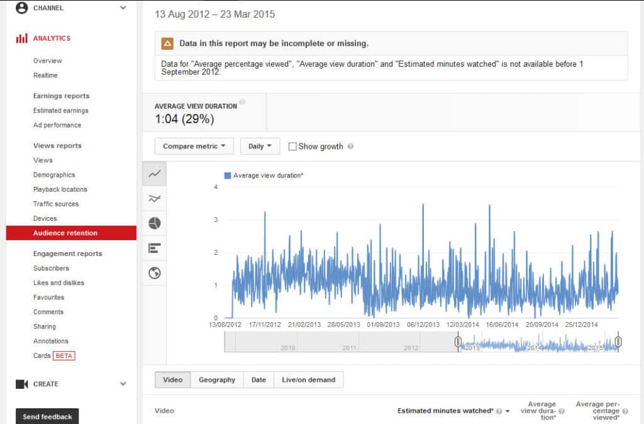The height and width of the screenshot is (424, 644).
Task: Open the Comments report
Action: (48, 312)
